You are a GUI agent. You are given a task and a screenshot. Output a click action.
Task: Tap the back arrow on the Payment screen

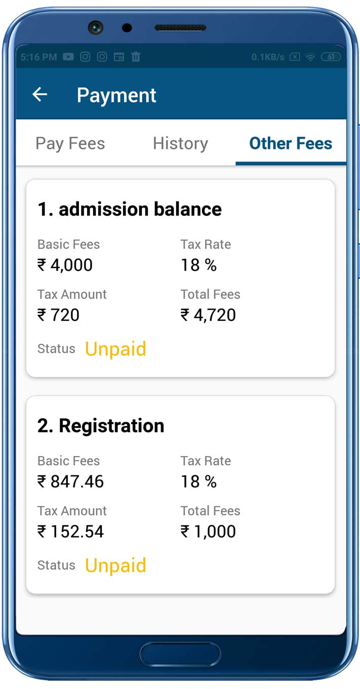40,94
